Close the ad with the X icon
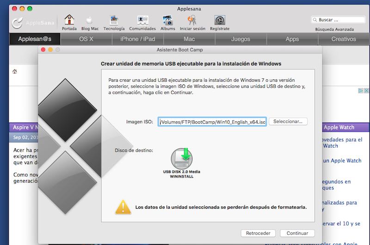This screenshot has width=370, height=245. (366, 90)
